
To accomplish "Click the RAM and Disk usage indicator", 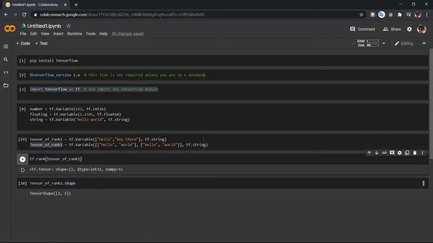I will (368, 43).
